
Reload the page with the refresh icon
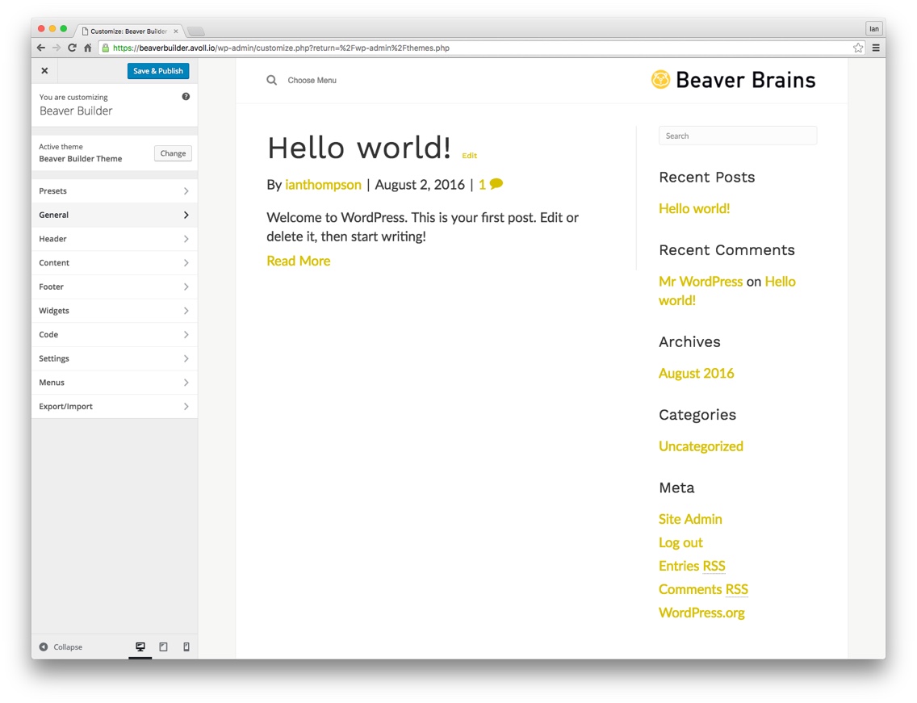coord(72,48)
